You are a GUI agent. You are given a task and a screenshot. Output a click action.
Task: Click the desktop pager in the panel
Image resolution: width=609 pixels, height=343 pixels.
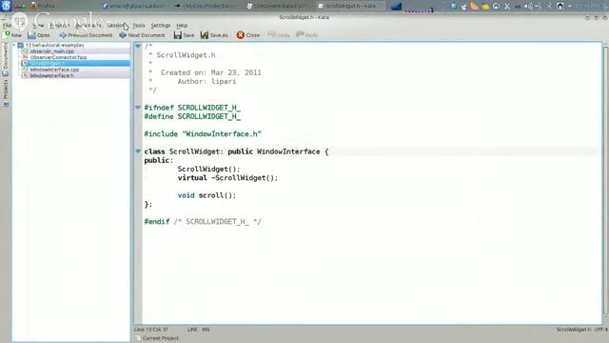click(x=396, y=6)
